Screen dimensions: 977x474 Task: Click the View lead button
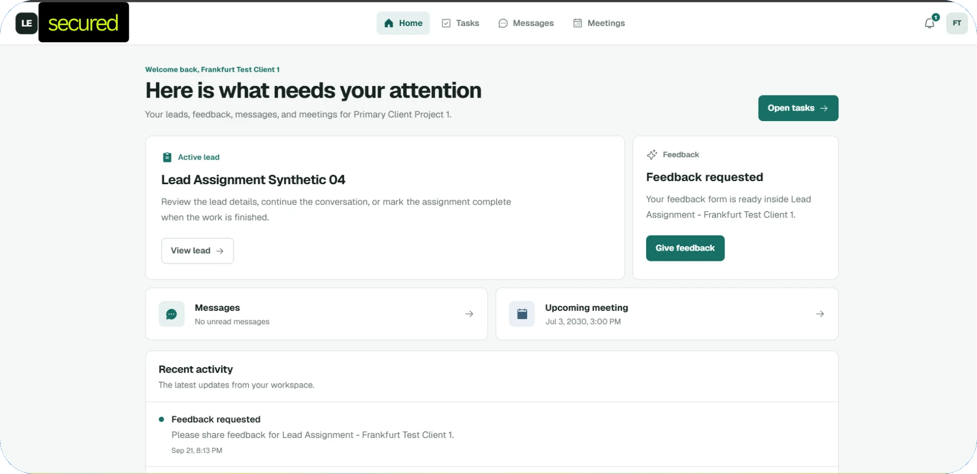[x=198, y=251]
